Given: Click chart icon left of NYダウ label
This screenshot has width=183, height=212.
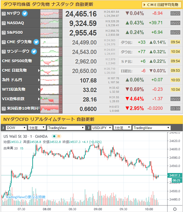Looking at the screenshot, I should pos(4,14).
